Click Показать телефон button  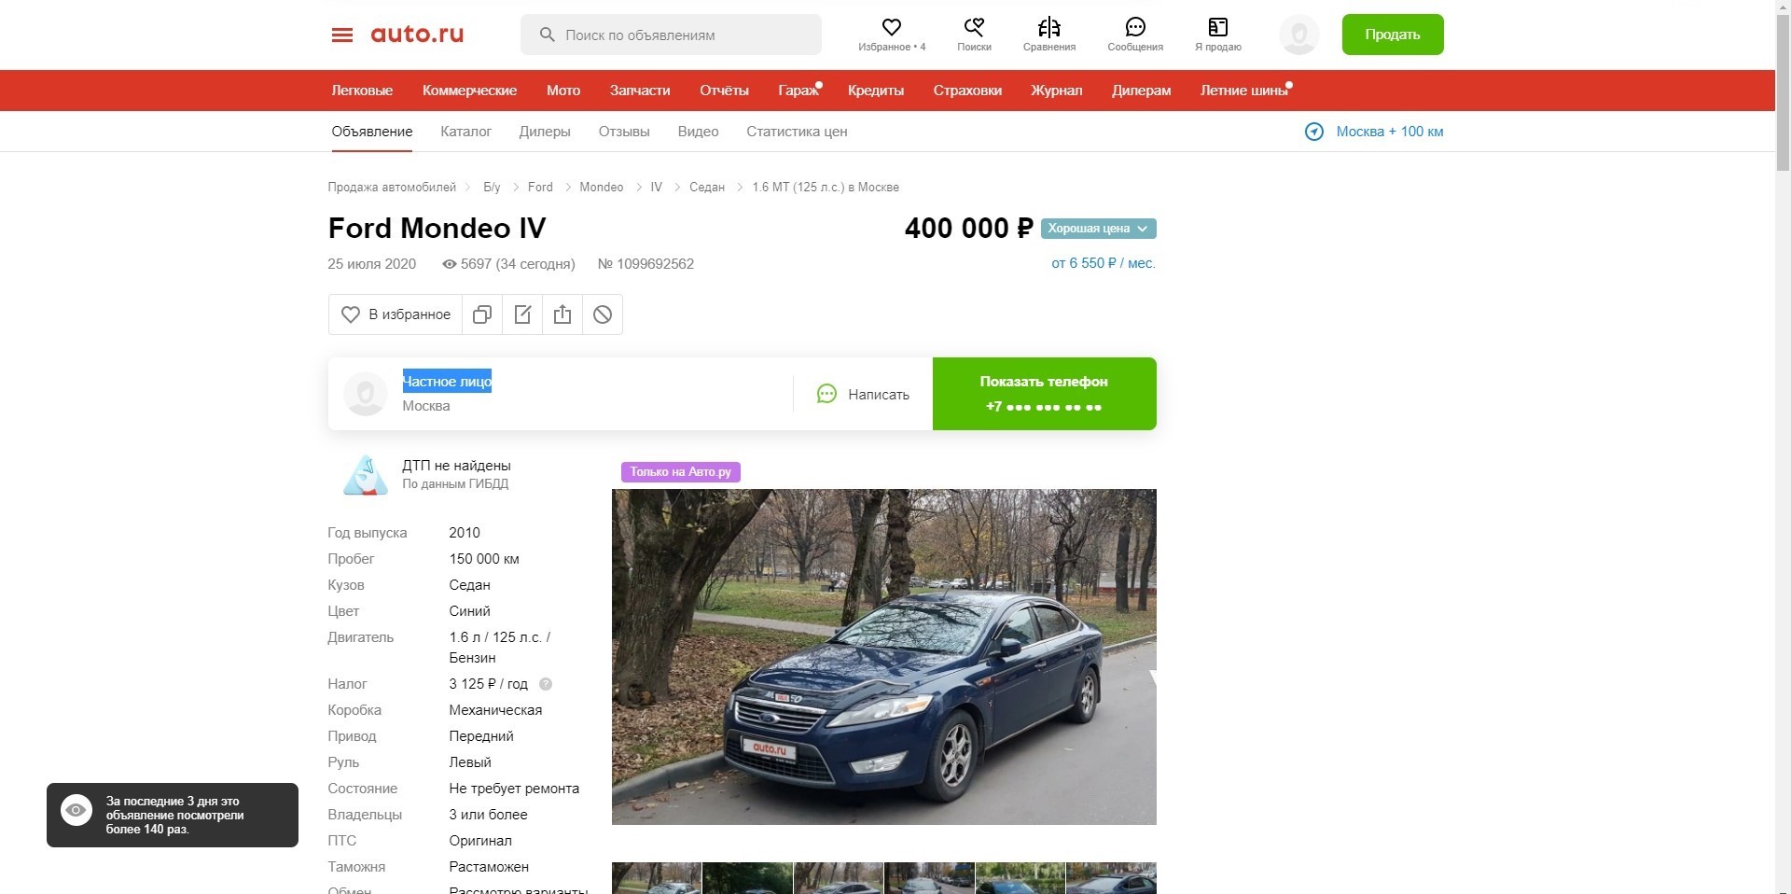click(1045, 394)
